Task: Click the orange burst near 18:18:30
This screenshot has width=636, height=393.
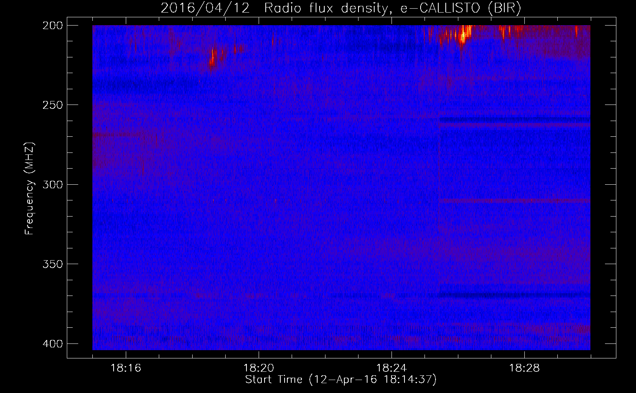Action: click(213, 58)
